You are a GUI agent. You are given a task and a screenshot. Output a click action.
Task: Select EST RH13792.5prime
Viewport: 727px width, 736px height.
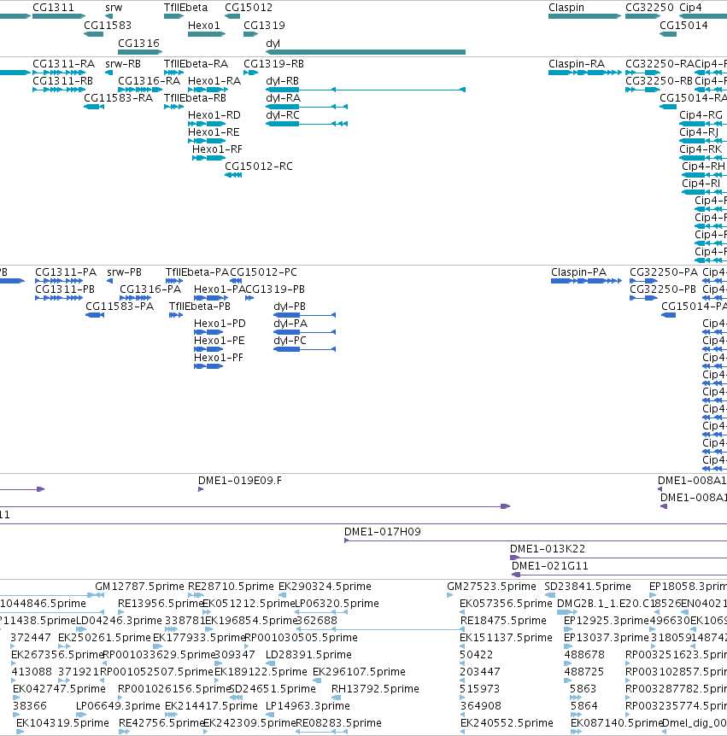(375, 688)
